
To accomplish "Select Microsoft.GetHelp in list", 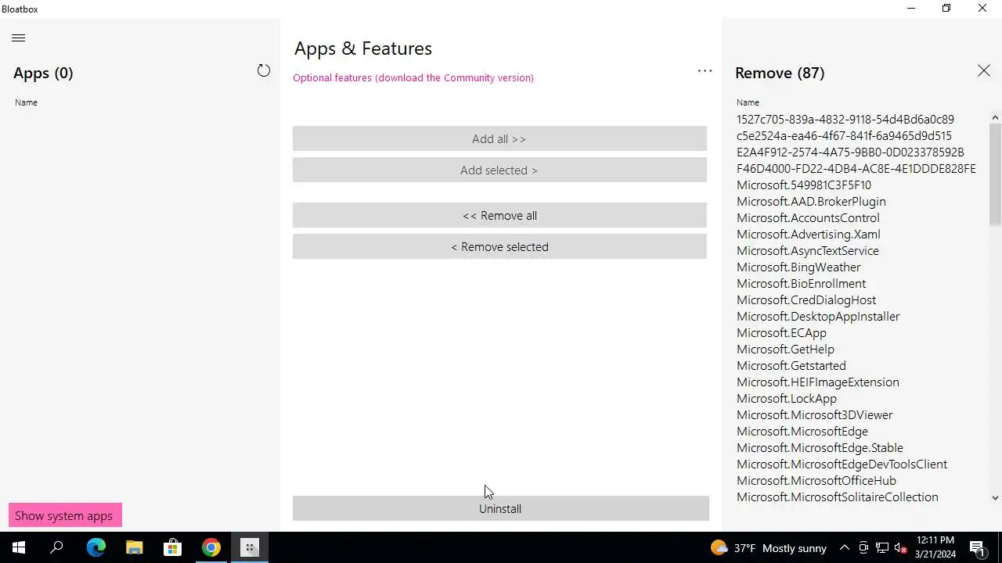I will [785, 350].
